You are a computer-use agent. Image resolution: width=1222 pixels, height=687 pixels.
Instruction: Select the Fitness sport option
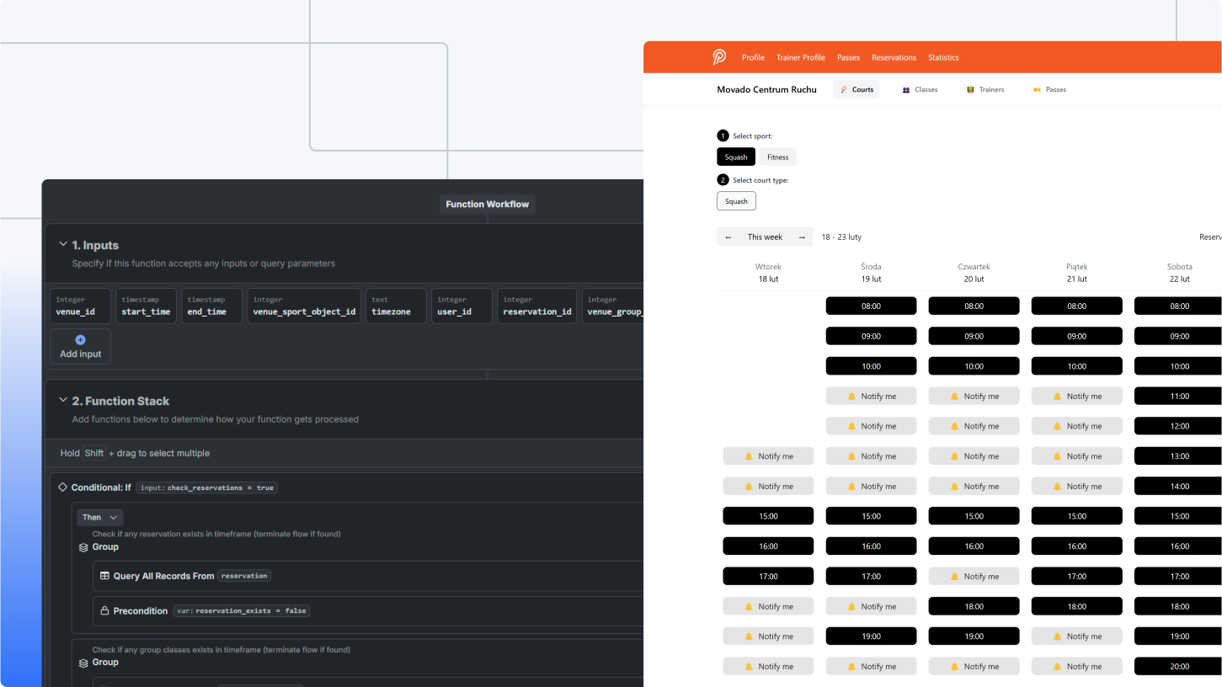(x=777, y=157)
